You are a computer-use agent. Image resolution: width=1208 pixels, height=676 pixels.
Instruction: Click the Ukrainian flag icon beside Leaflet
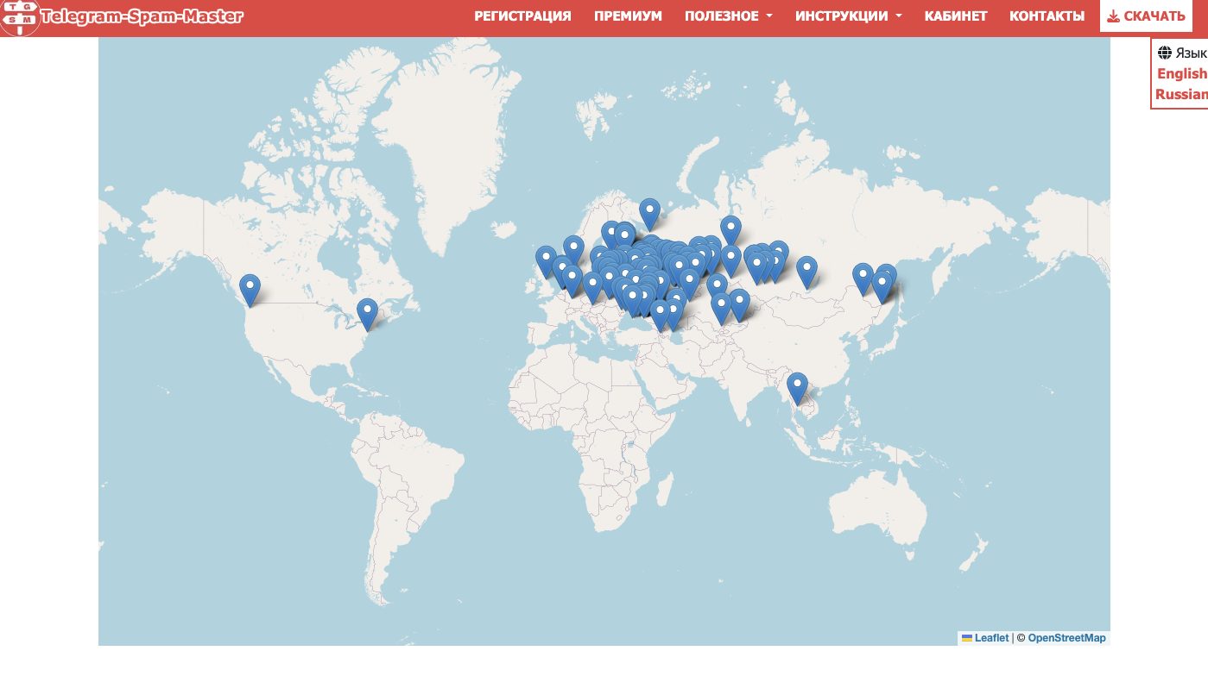pyautogui.click(x=967, y=638)
